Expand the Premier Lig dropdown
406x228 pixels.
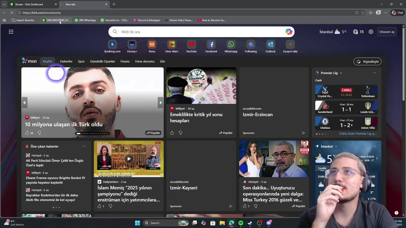[341, 73]
